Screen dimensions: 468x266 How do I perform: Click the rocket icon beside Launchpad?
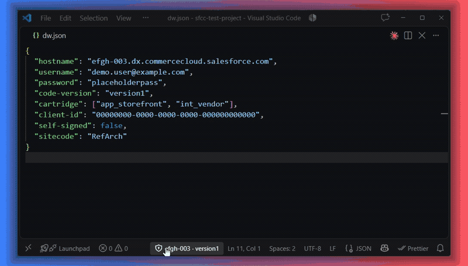click(x=44, y=248)
